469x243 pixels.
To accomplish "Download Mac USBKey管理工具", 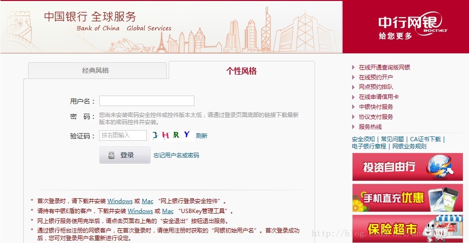I will pyautogui.click(x=168, y=211).
